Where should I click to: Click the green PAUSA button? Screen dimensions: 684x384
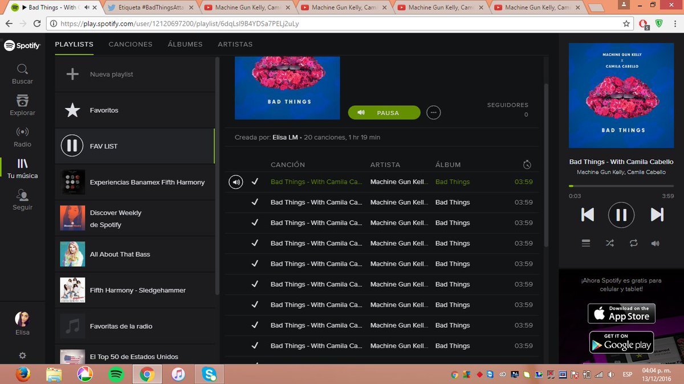[x=384, y=113]
